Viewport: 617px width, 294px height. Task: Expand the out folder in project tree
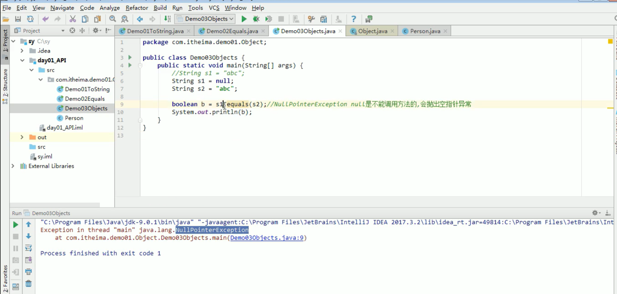(x=22, y=137)
